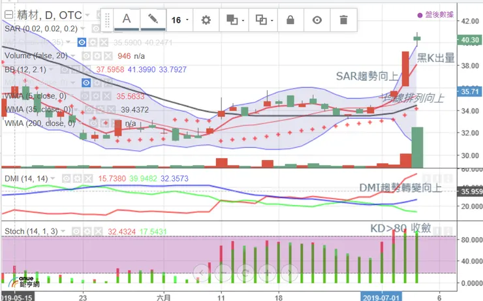Remove the DMI indicator with X
The image size is (483, 301).
[x=88, y=178]
